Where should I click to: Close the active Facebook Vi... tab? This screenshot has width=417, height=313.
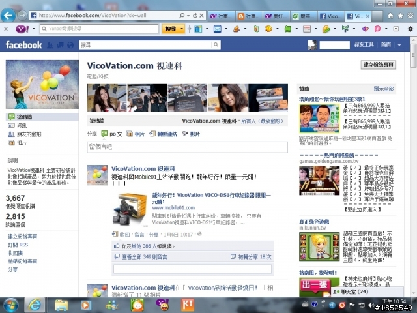pyautogui.click(x=367, y=16)
